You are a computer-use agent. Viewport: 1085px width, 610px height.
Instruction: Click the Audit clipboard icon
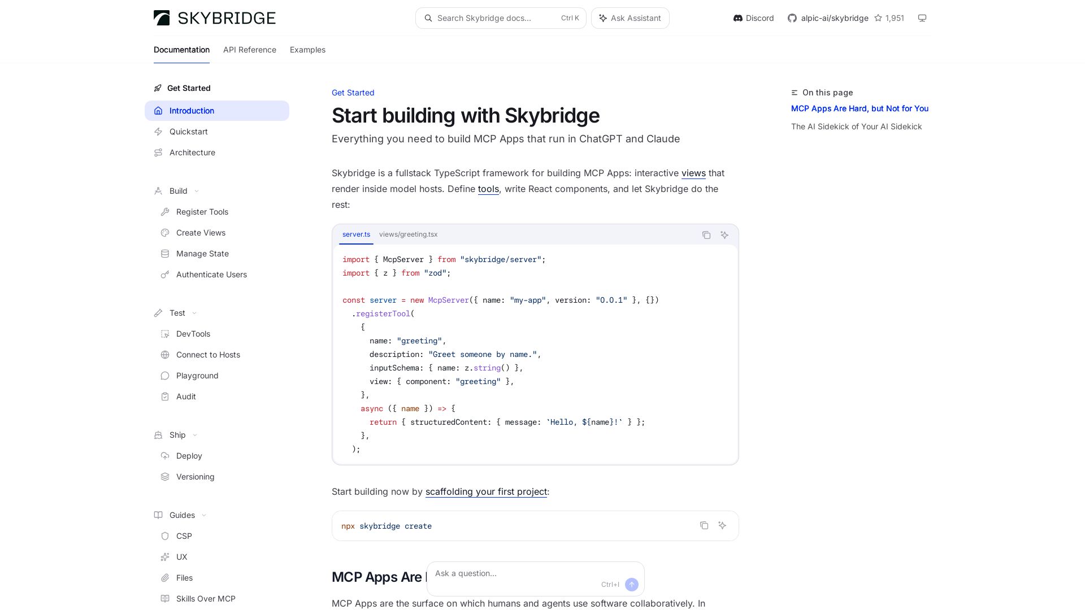(x=165, y=396)
